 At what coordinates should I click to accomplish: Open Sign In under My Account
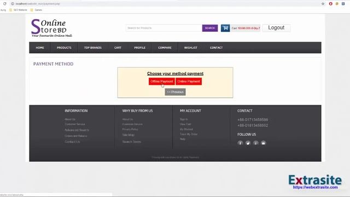pos(184,119)
